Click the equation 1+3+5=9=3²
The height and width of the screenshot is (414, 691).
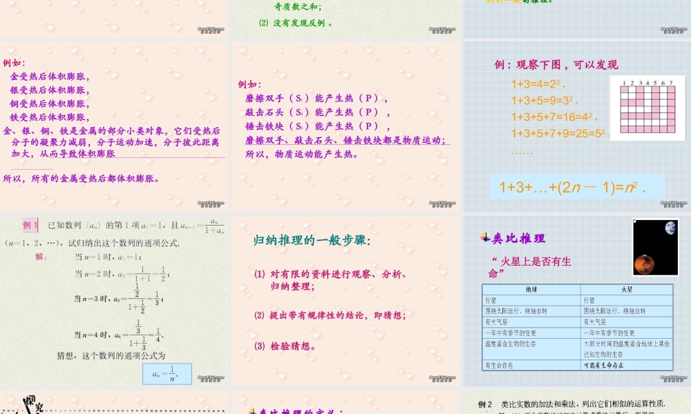click(545, 101)
